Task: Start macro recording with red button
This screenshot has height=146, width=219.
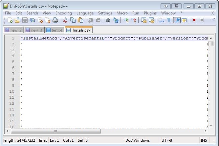Action: click(194, 20)
